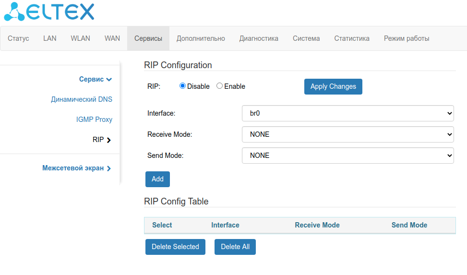Viewport: 467px width, 275px height.
Task: Click the Add button
Action: coord(157,179)
